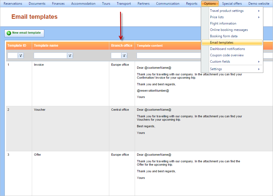Open the Finances menu
Image resolution: width=273 pixels, height=196 pixels.
(58, 4)
